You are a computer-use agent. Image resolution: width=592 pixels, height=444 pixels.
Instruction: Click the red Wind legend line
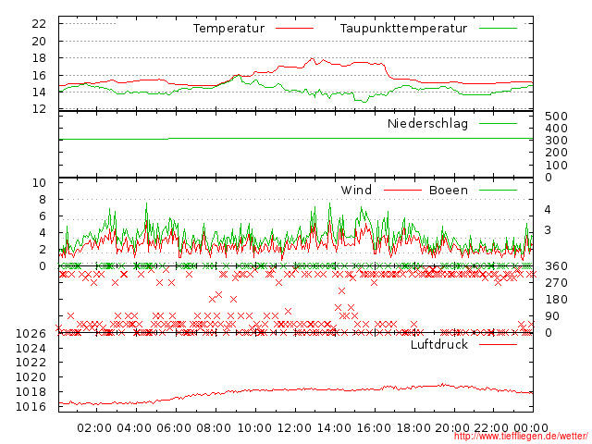(x=402, y=190)
